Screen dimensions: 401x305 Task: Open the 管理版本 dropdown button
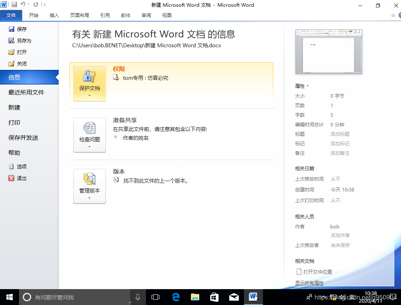pos(90,186)
